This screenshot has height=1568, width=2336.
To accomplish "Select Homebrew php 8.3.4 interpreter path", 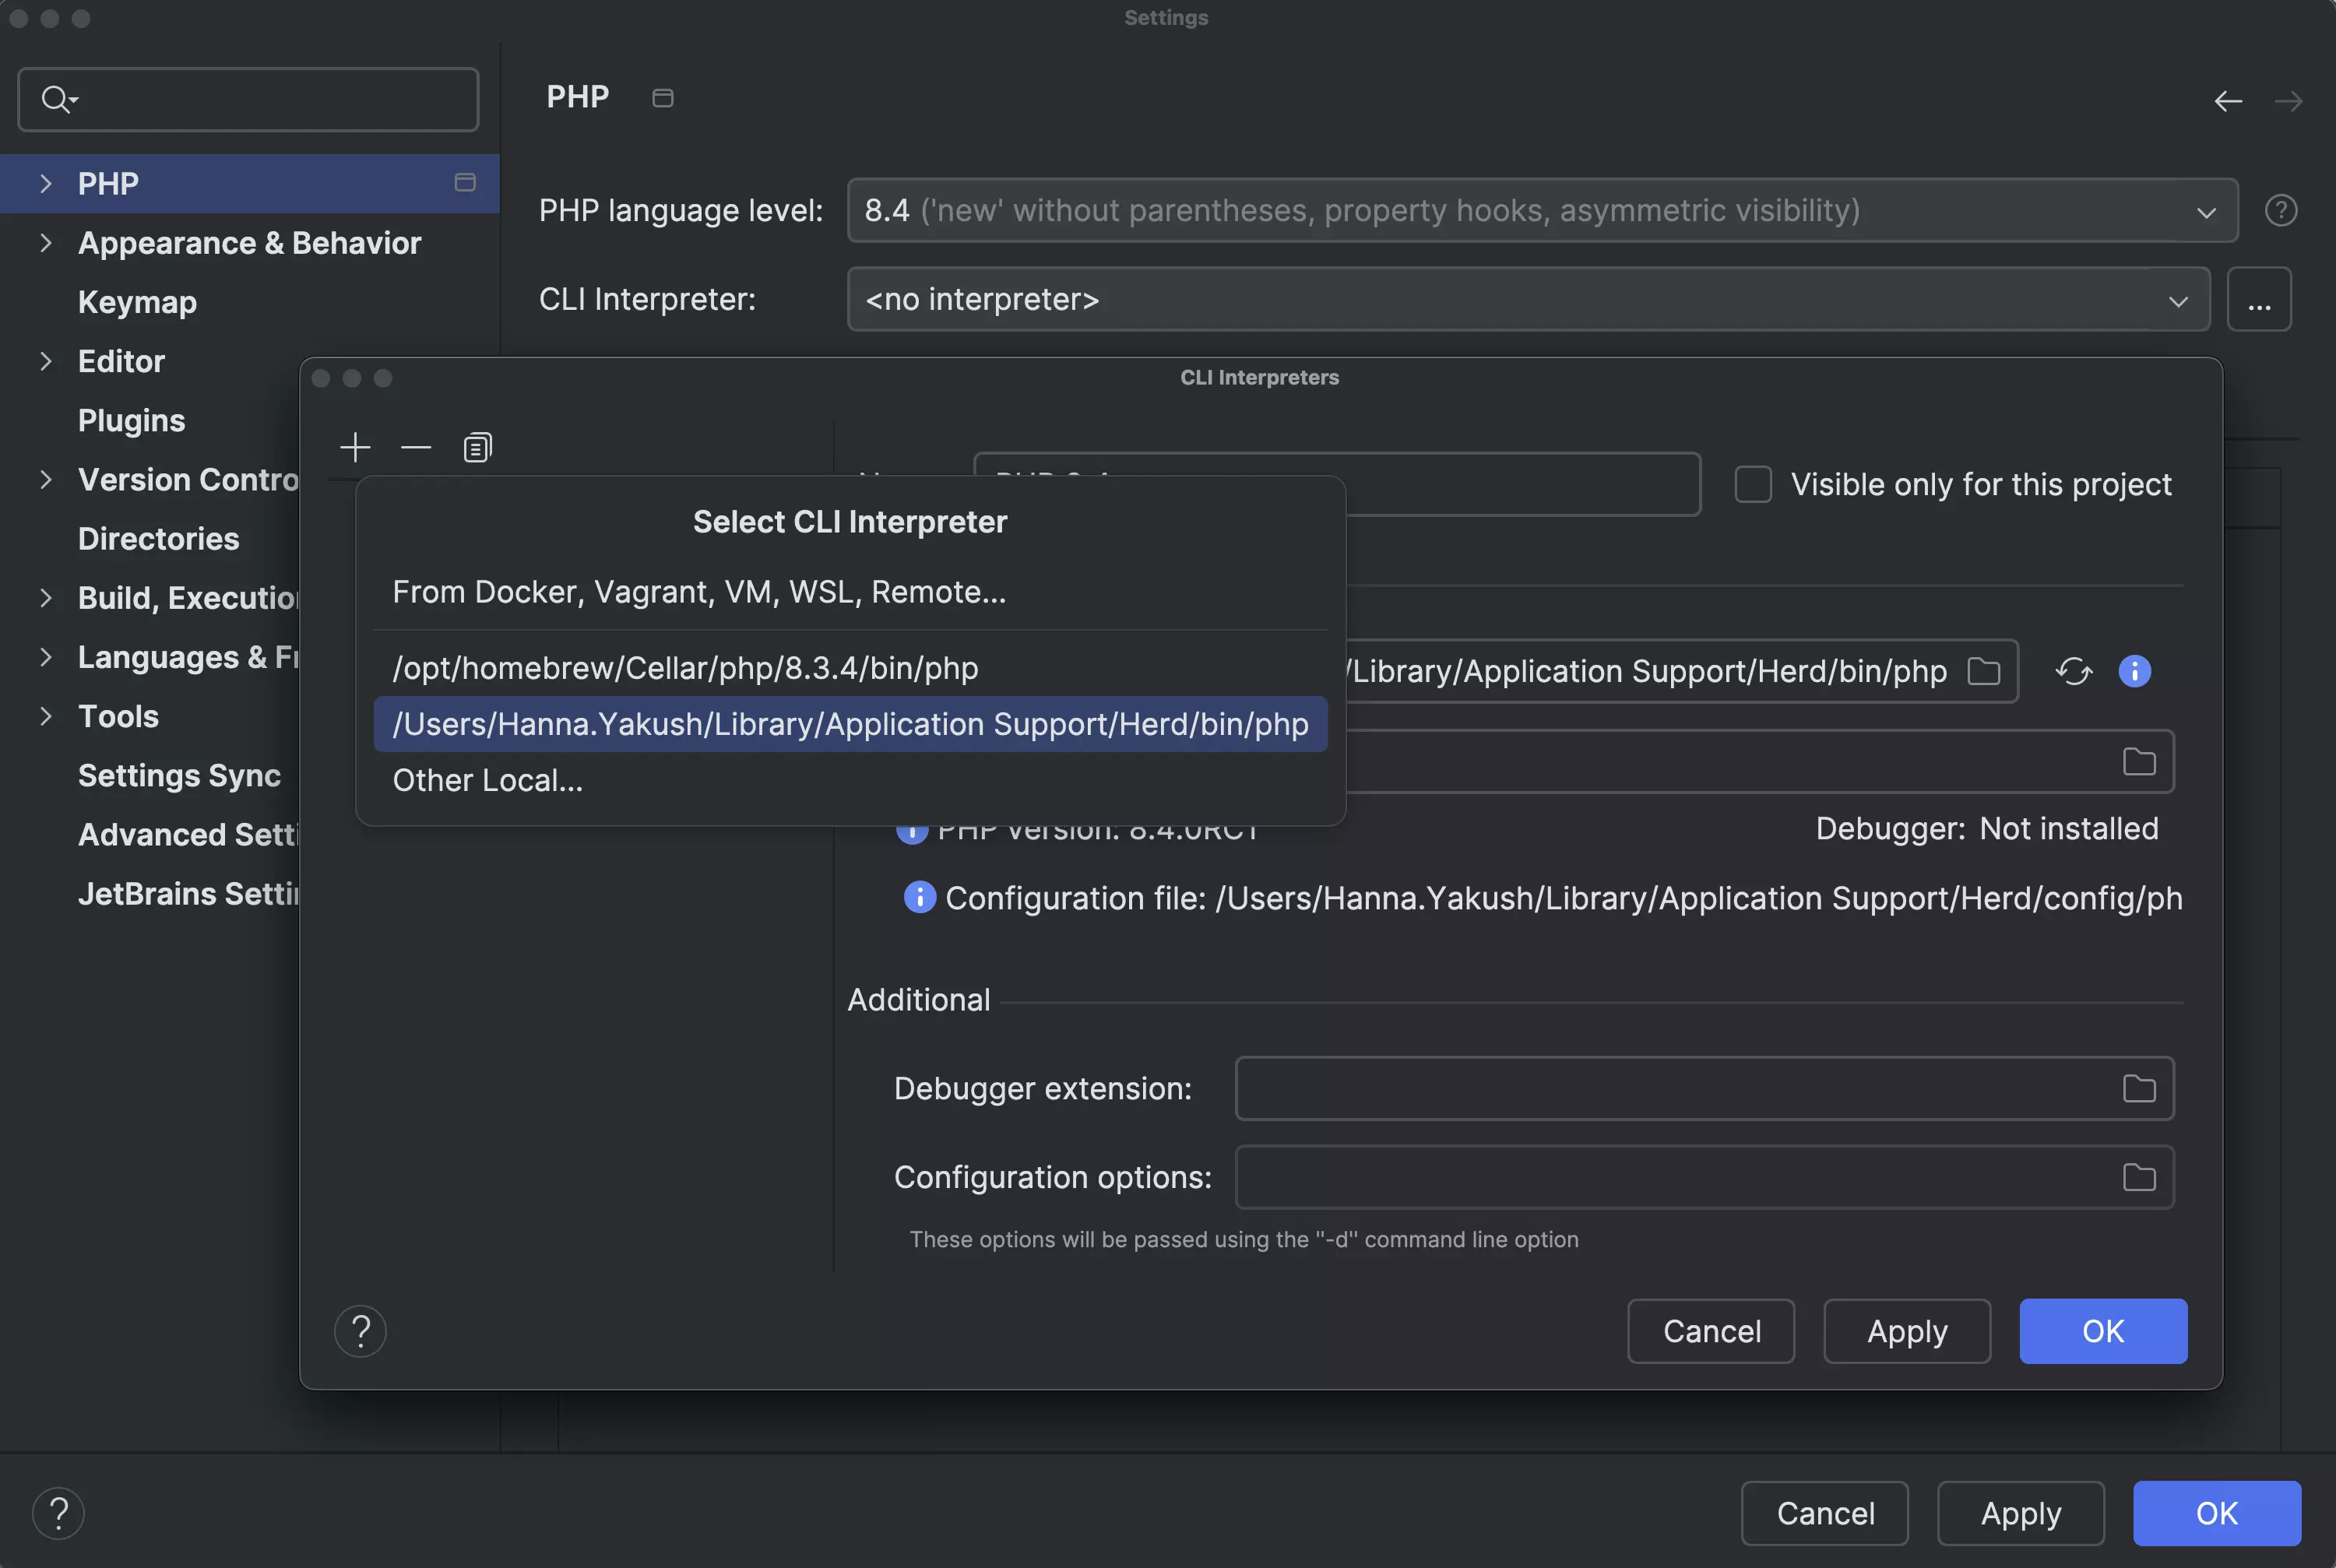I will coord(685,668).
